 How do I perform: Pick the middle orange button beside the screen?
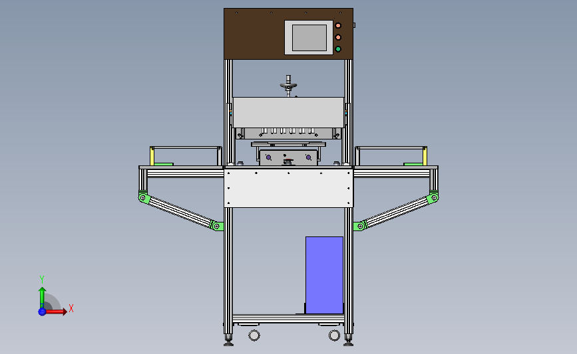point(338,37)
